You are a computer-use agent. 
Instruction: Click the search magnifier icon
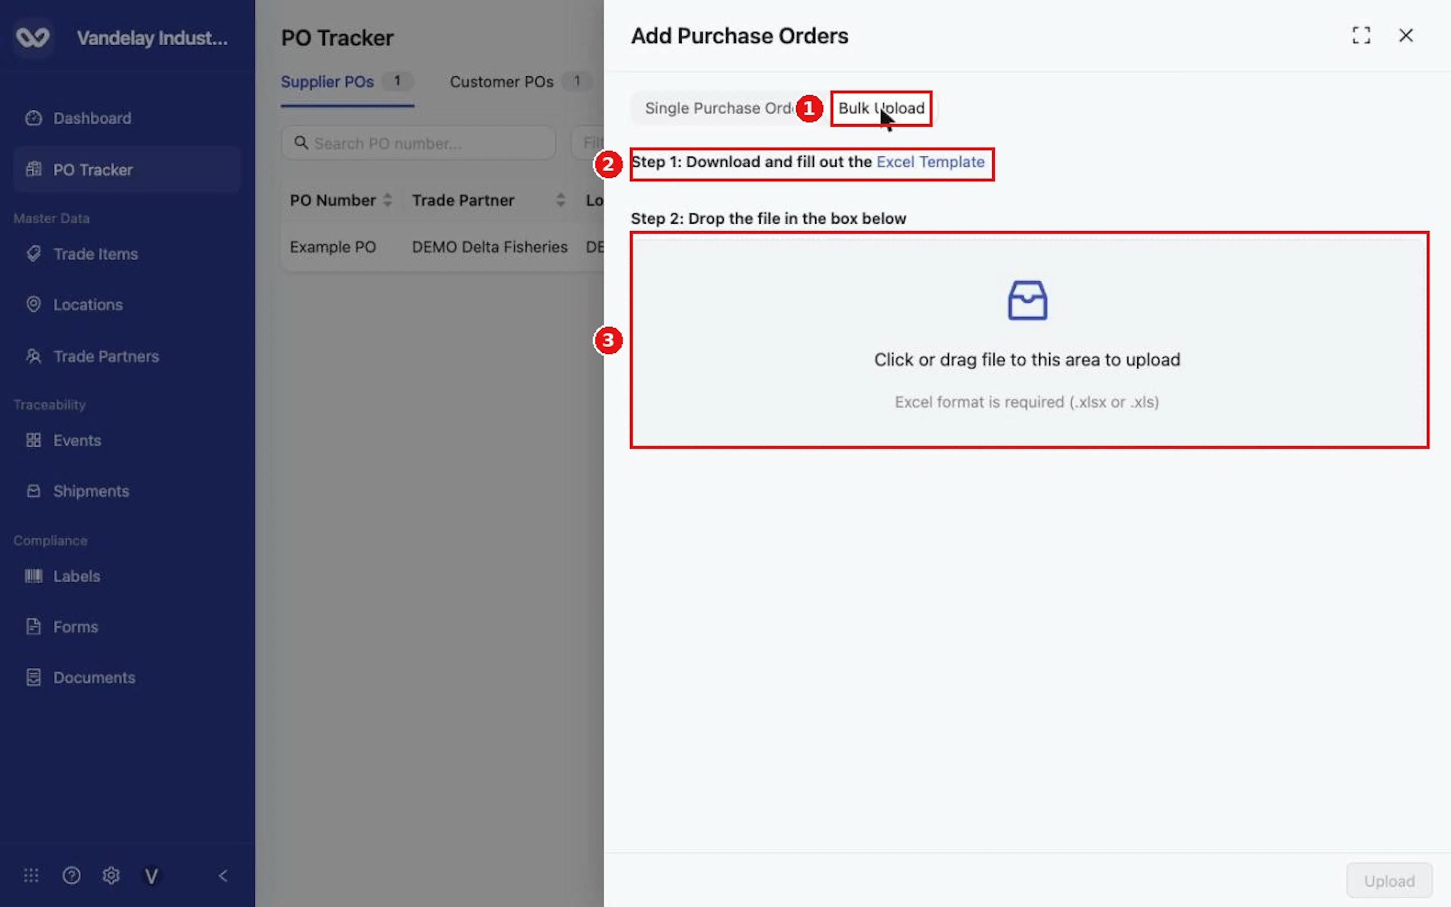[x=301, y=143]
